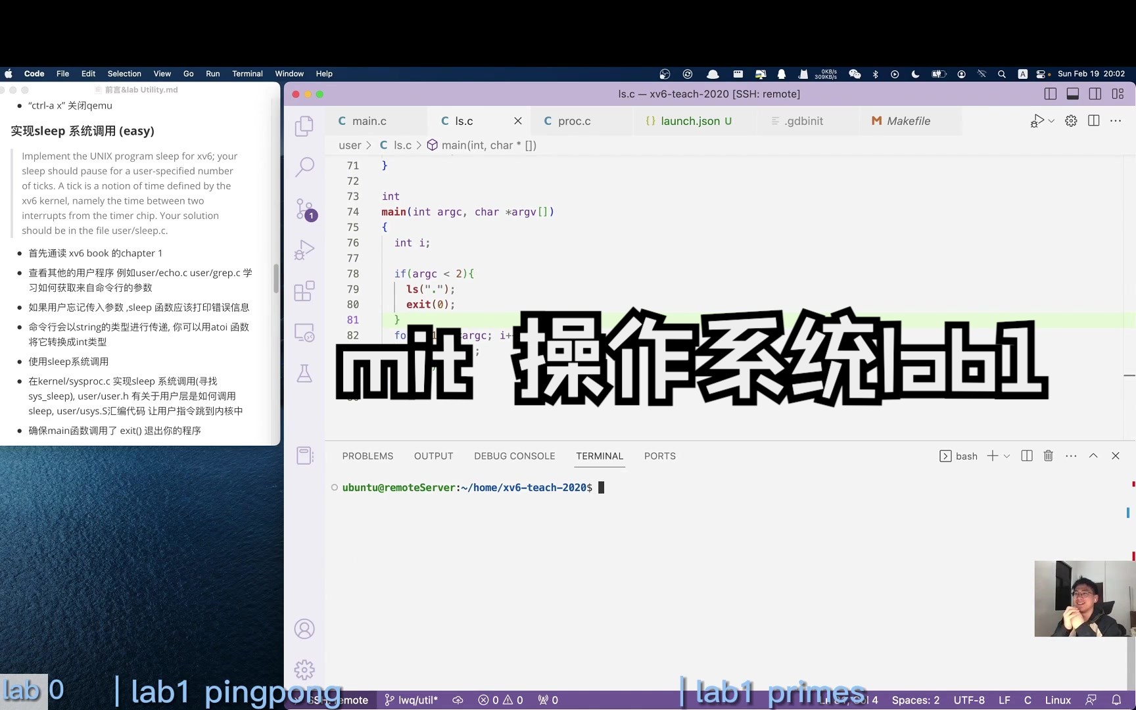Split the editor right
Image resolution: width=1136 pixels, height=710 pixels.
coord(1094,121)
